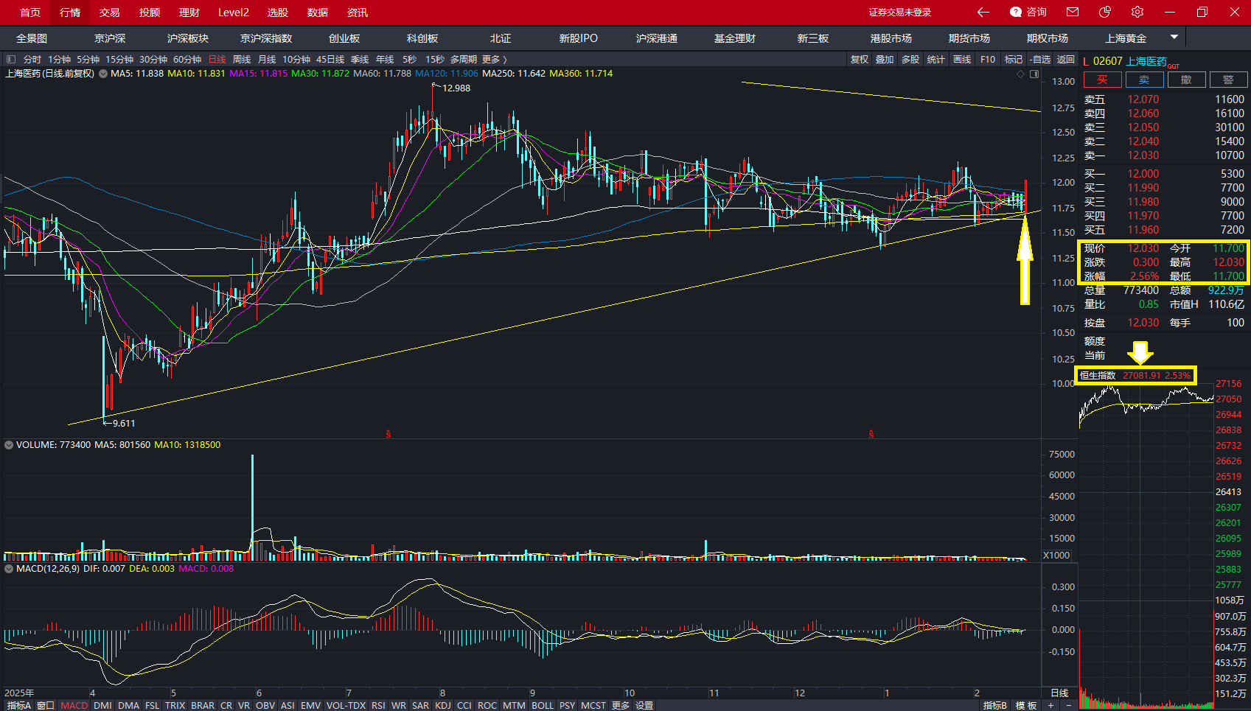Click the red 买 buy button
1251x711 pixels.
coord(1102,80)
